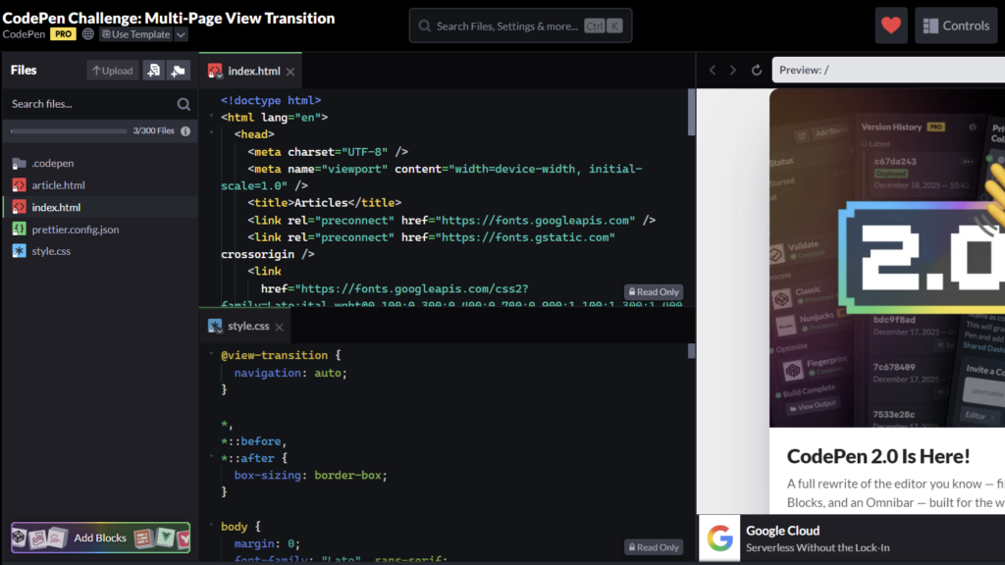This screenshot has width=1005, height=565.
Task: Click the file quota progress bar
Action: pyautogui.click(x=69, y=131)
